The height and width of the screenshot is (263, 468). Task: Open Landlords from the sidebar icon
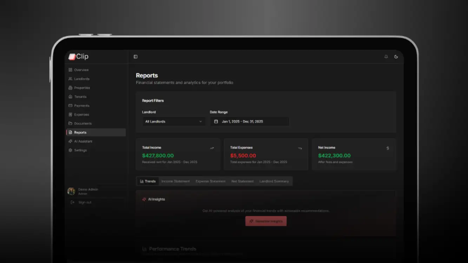pyautogui.click(x=70, y=79)
